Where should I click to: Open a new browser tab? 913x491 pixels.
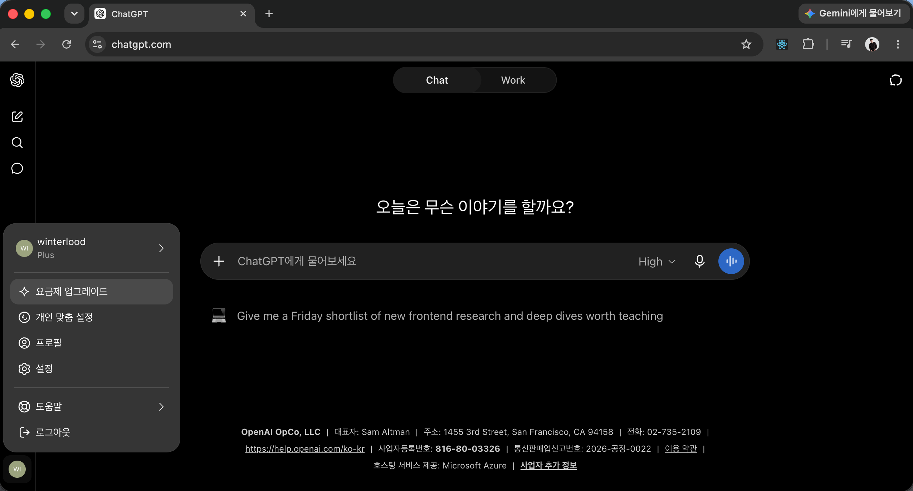(x=269, y=14)
